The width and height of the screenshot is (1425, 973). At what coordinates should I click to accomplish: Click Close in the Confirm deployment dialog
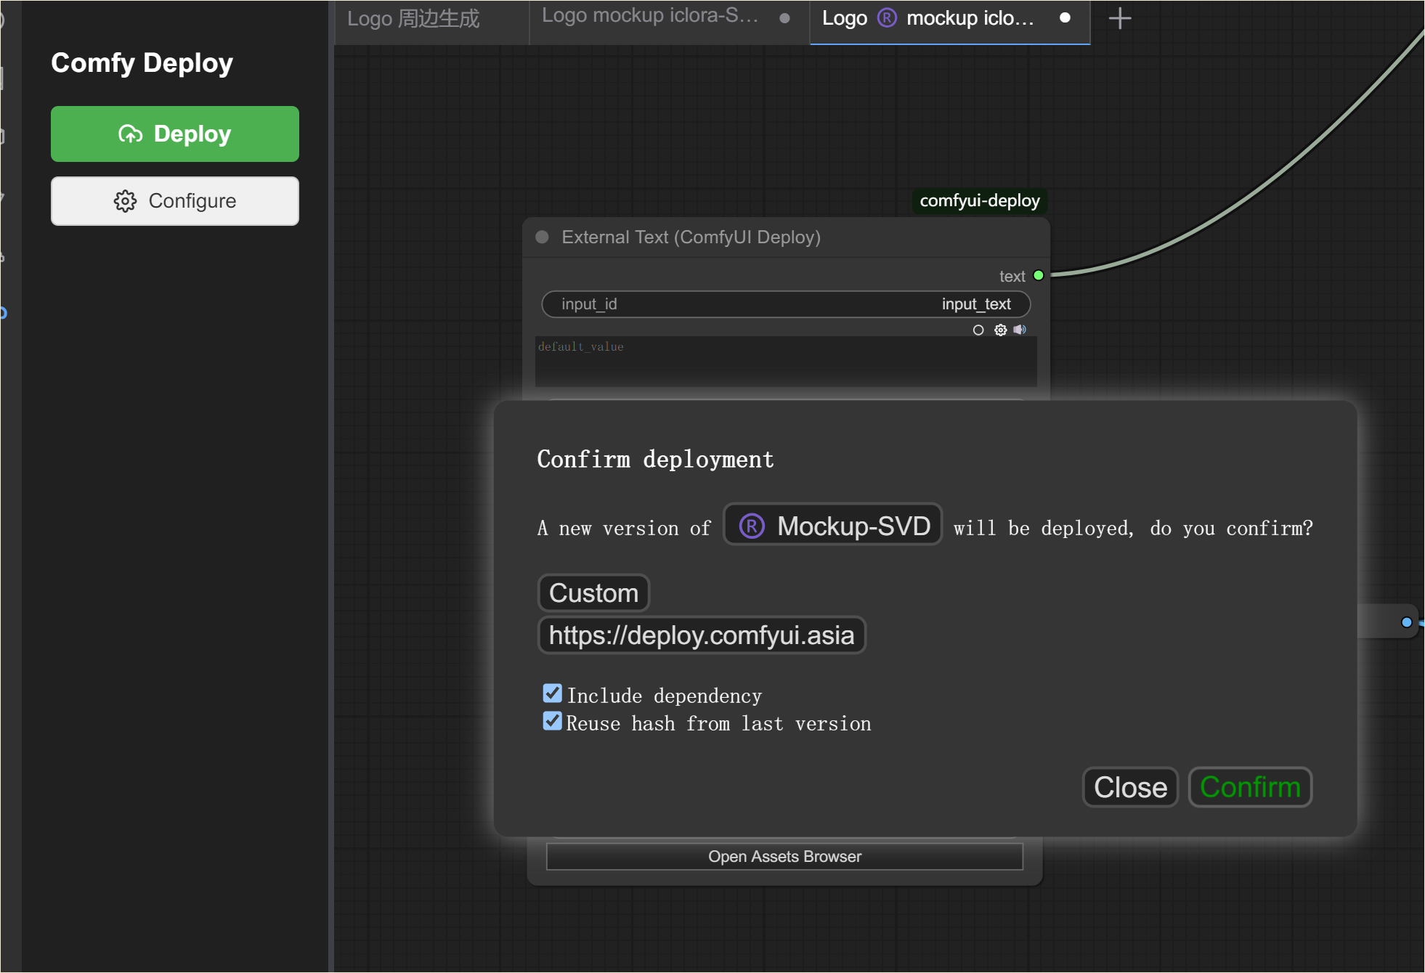click(1130, 787)
